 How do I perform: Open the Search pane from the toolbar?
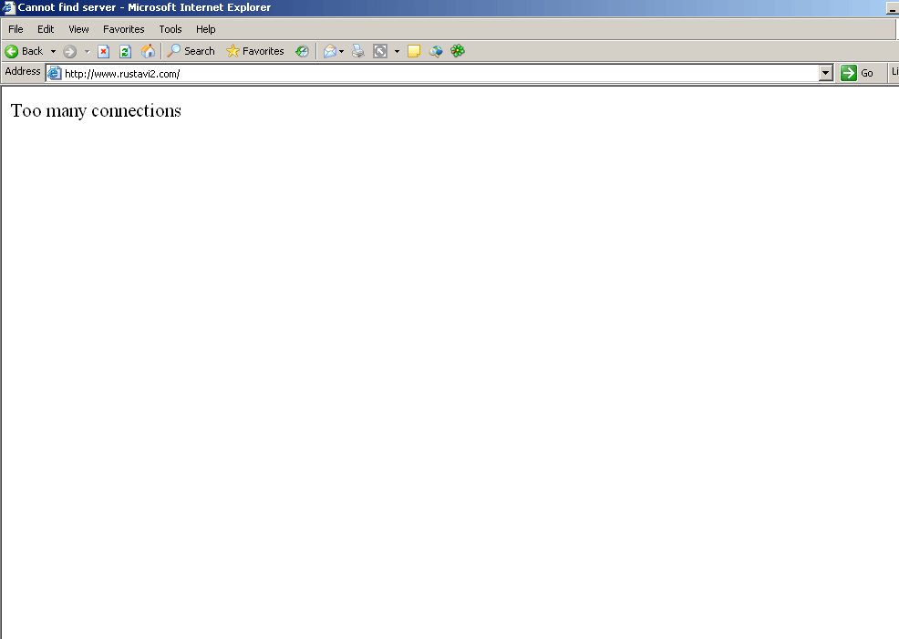click(x=191, y=51)
